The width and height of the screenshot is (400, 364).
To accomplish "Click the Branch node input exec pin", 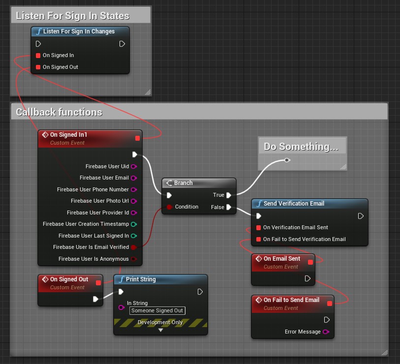I will [x=169, y=195].
